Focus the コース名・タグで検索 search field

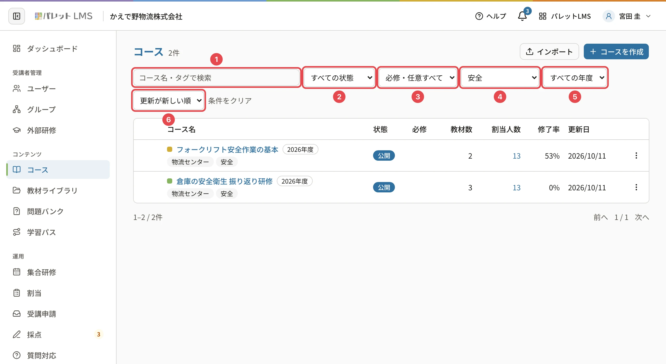[x=216, y=77]
